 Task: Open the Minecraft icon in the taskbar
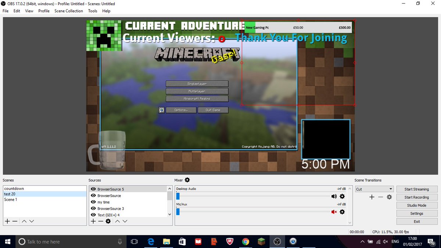click(x=262, y=241)
